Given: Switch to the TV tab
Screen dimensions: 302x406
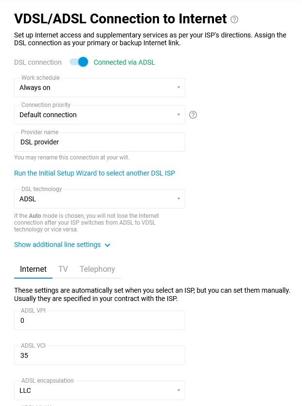Looking at the screenshot, I should tap(64, 269).
